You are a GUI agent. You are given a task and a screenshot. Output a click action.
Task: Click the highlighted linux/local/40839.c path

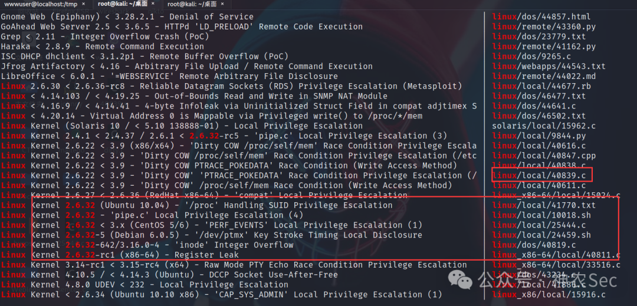[x=539, y=175]
